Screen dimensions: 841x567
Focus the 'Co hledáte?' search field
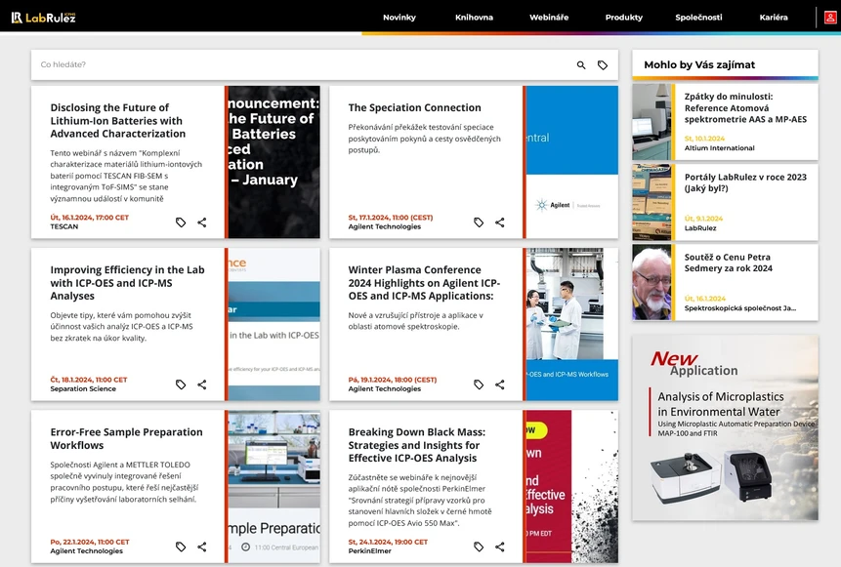pyautogui.click(x=303, y=64)
